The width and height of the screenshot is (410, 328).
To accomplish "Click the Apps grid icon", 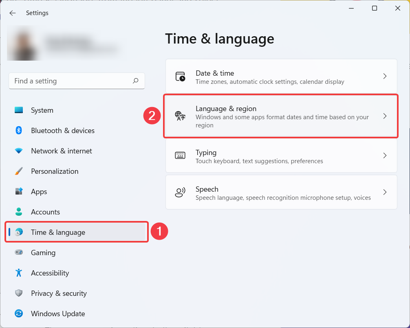I will (x=19, y=191).
